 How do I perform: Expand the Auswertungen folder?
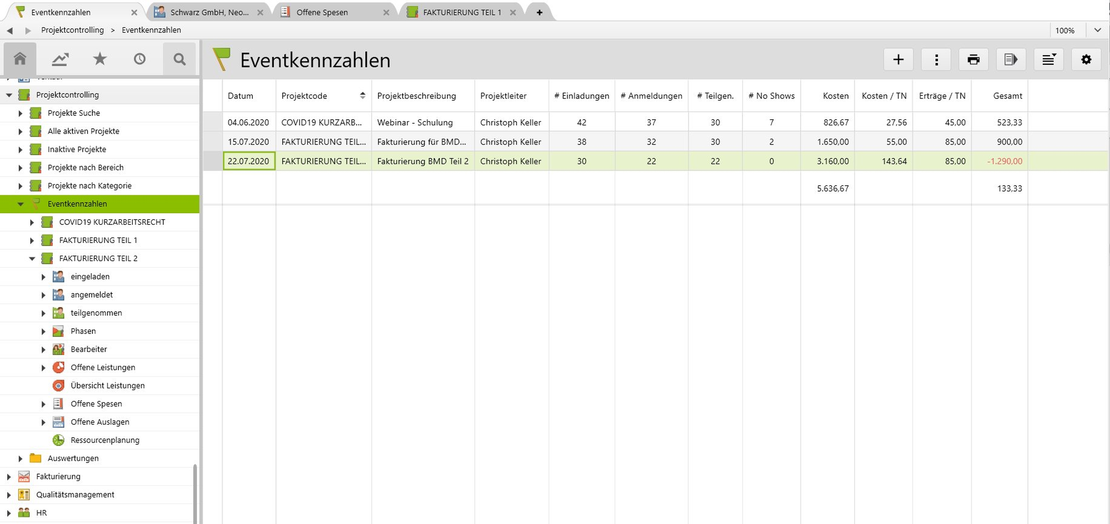pyautogui.click(x=20, y=458)
